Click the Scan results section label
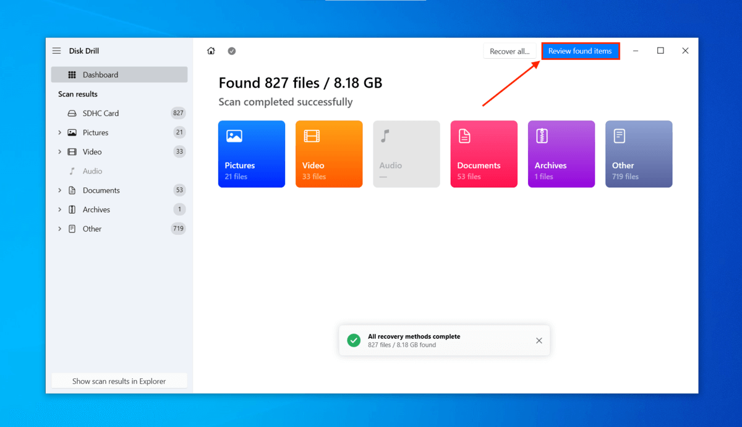The width and height of the screenshot is (742, 427). coord(78,94)
